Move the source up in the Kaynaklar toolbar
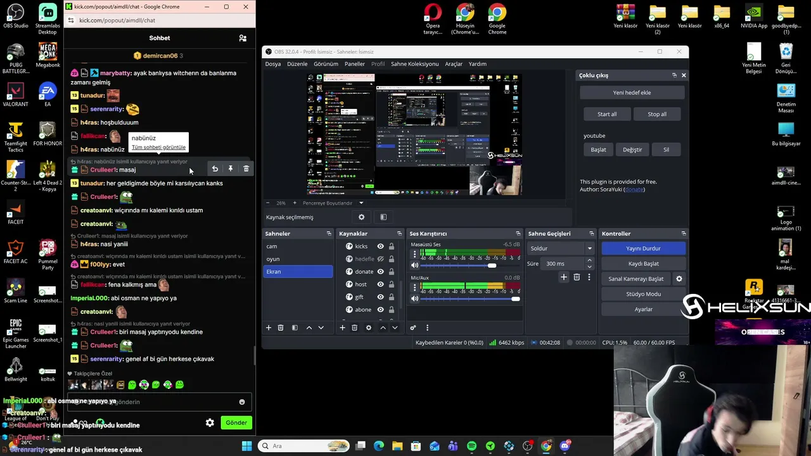Image resolution: width=811 pixels, height=456 pixels. coord(383,327)
